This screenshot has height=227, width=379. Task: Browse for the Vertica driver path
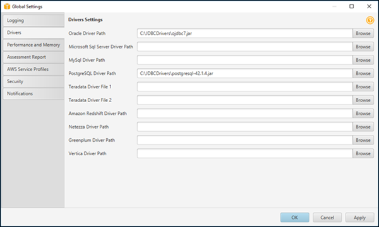pos(363,153)
